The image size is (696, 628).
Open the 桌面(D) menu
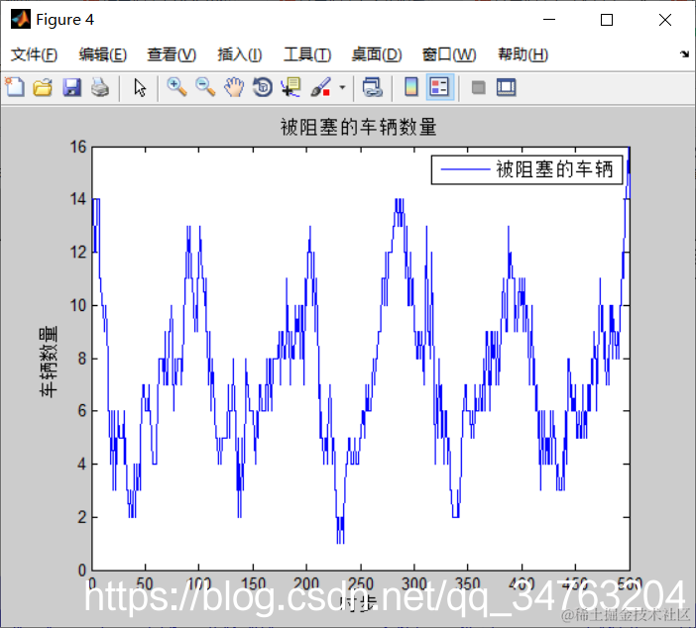click(x=377, y=54)
